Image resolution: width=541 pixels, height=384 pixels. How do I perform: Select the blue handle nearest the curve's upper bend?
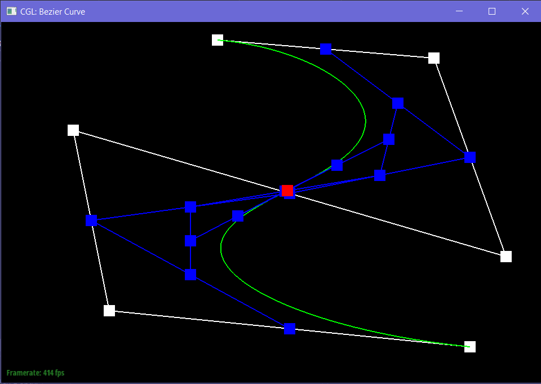tap(389, 139)
